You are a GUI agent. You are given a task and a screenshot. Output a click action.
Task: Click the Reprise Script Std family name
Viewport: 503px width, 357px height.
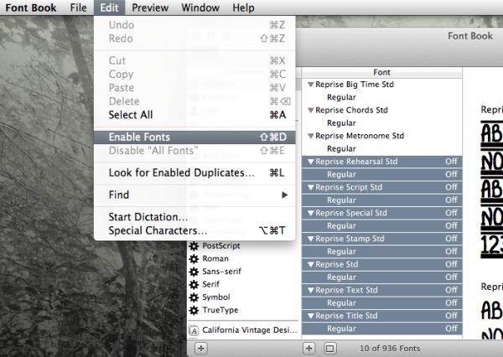click(349, 188)
